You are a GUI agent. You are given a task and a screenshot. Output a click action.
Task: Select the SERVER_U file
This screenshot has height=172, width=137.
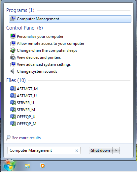pyautogui.click(x=25, y=103)
